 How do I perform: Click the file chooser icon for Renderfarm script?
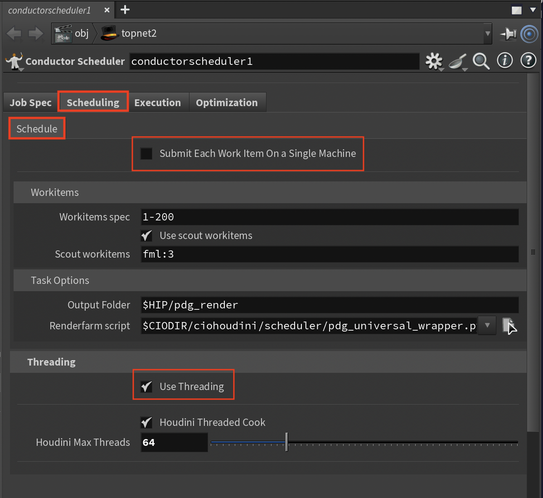click(x=509, y=326)
